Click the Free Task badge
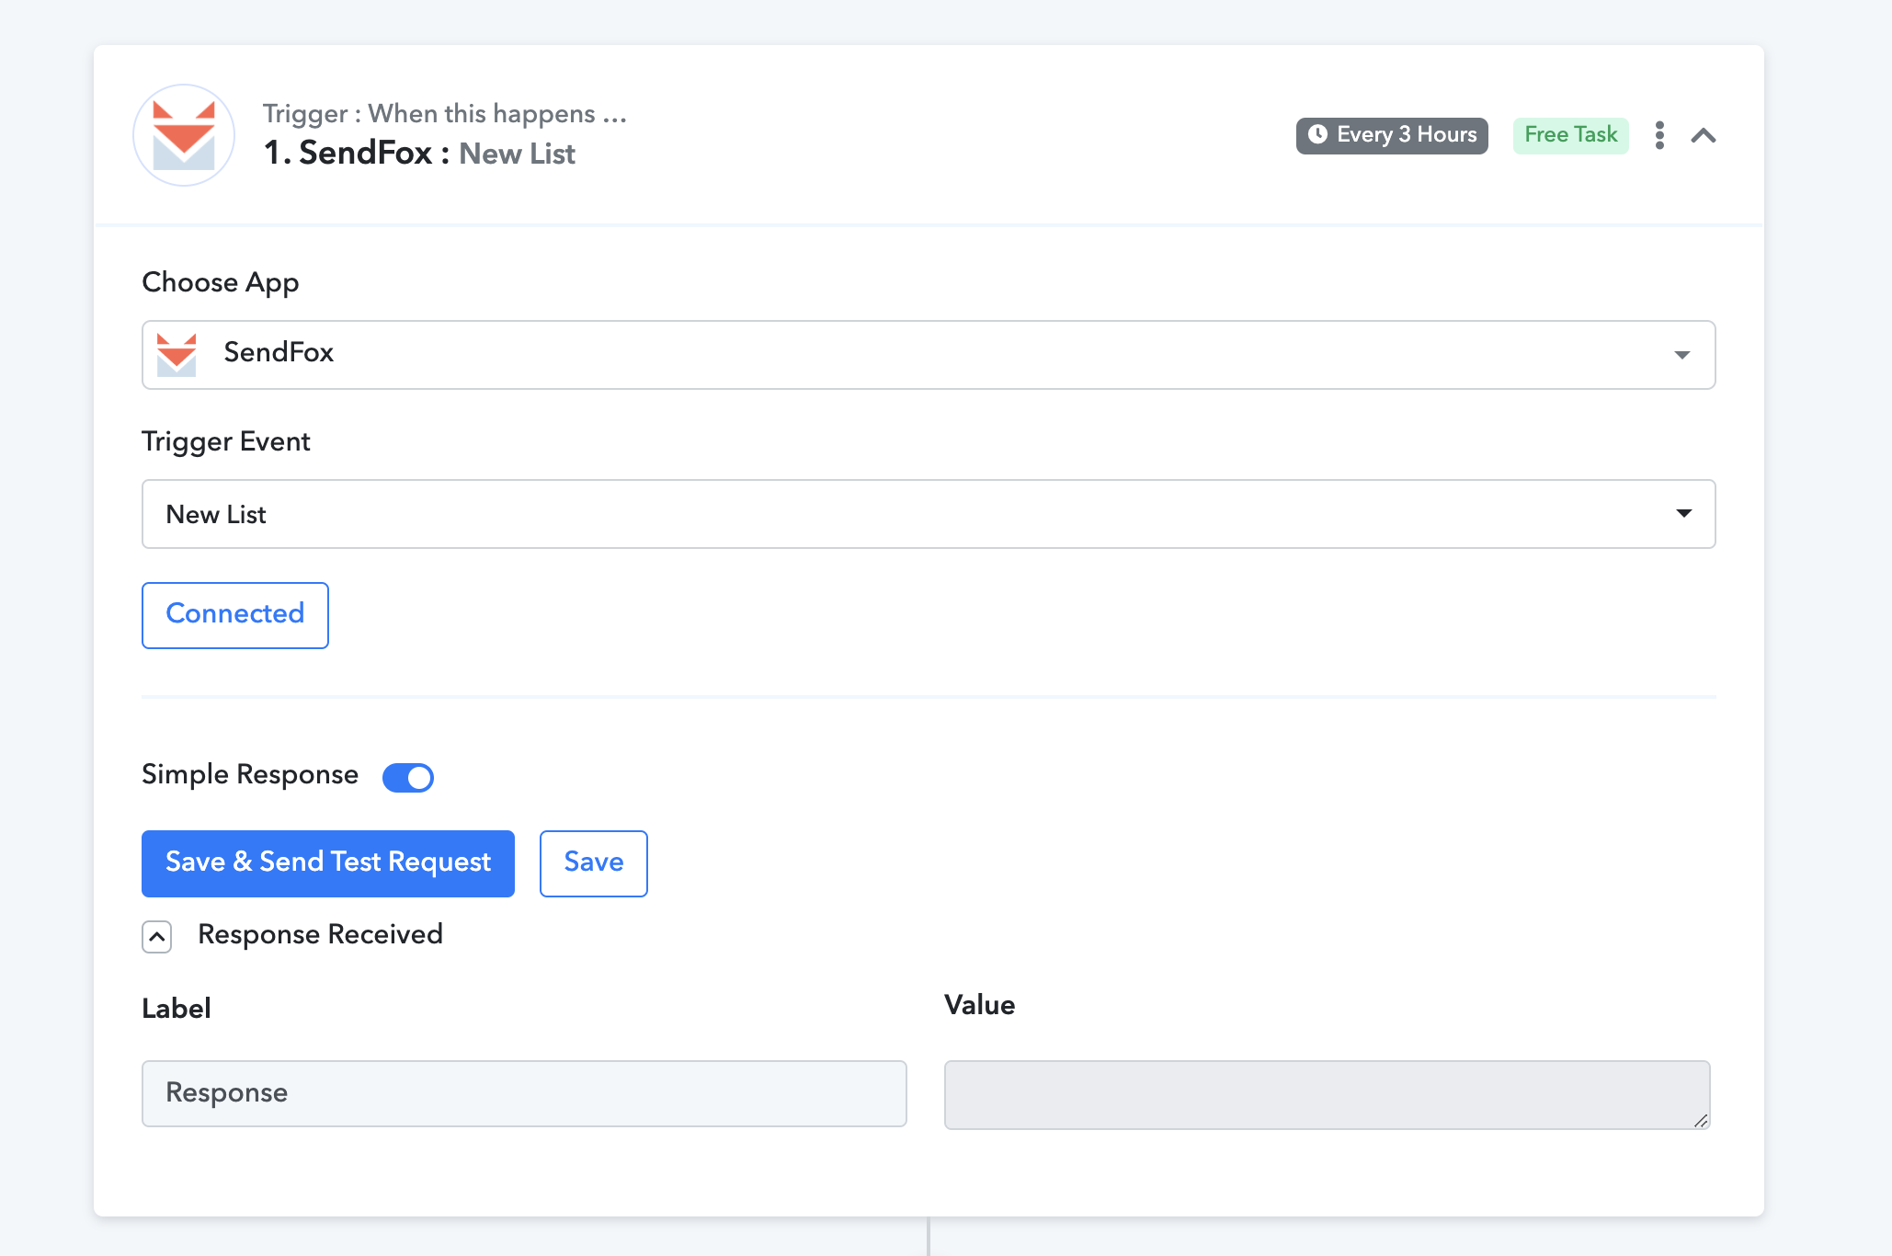This screenshot has height=1256, width=1892. 1570,135
